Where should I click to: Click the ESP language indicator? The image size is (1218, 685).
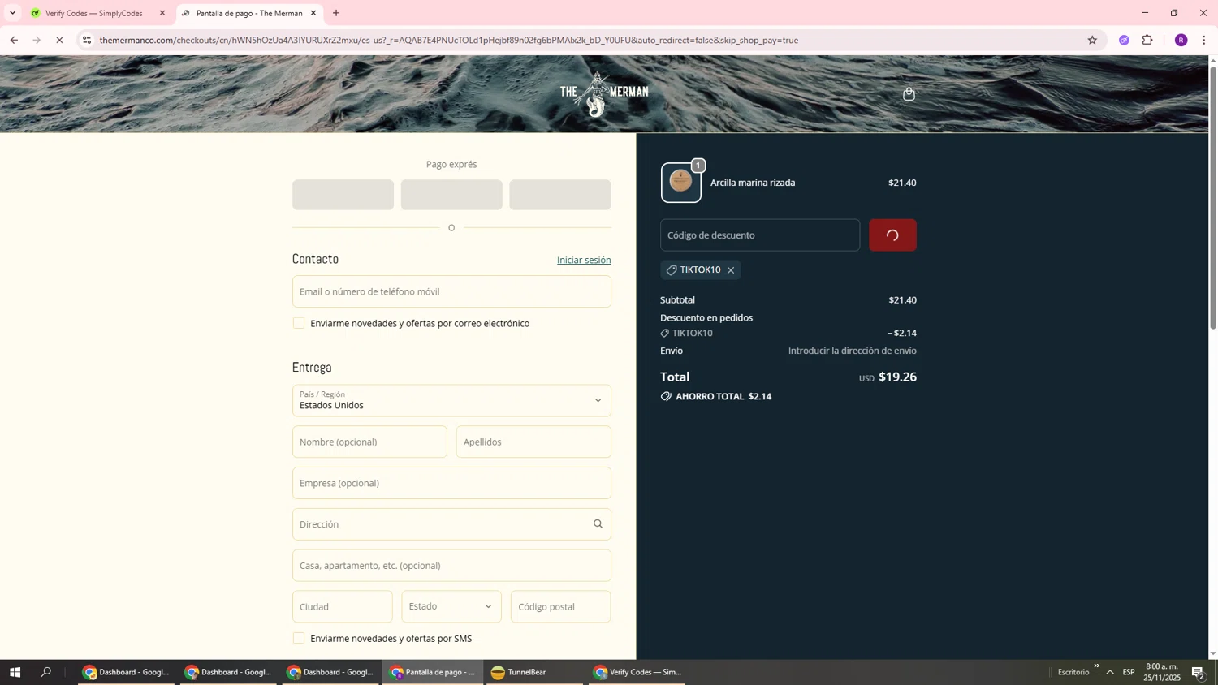1129,672
